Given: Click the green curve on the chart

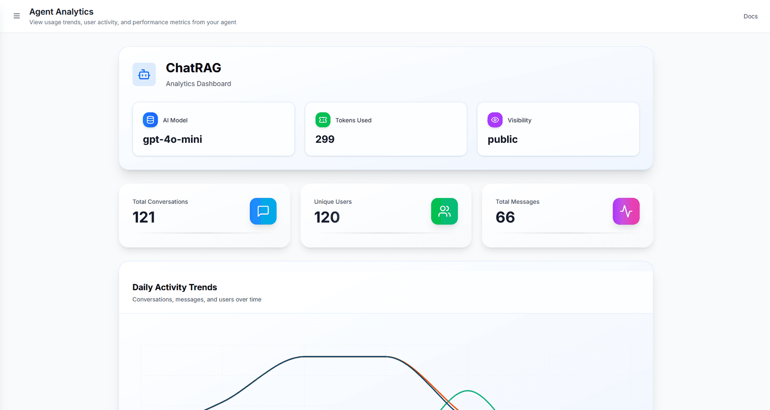Looking at the screenshot, I should (x=468, y=391).
